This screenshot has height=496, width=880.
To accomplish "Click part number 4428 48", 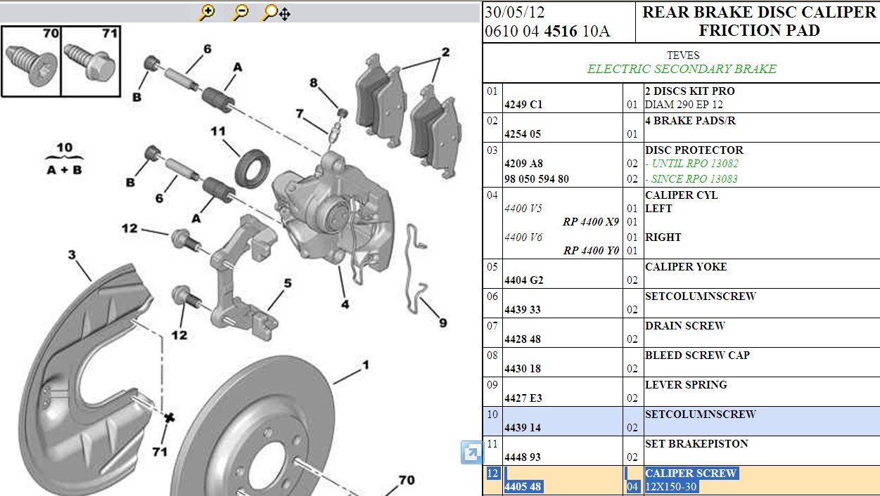I will click(523, 339).
